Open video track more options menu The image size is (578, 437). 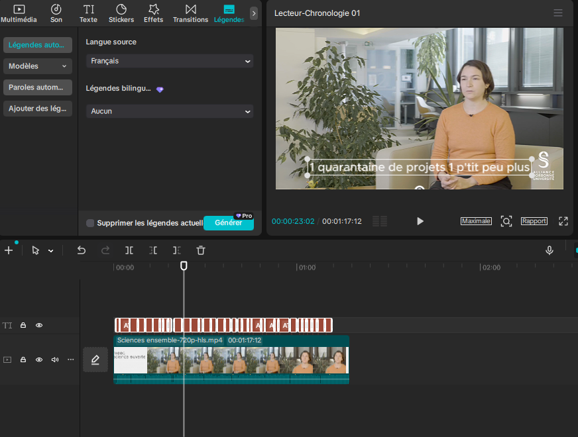71,360
